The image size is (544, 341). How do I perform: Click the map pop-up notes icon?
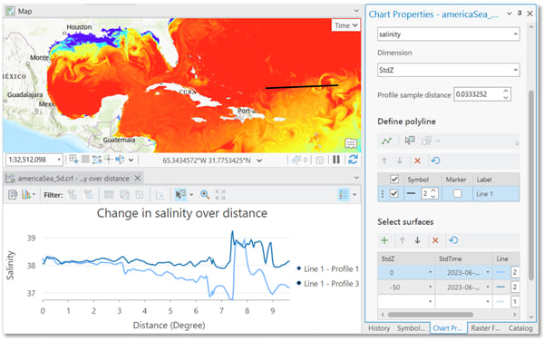(x=351, y=143)
